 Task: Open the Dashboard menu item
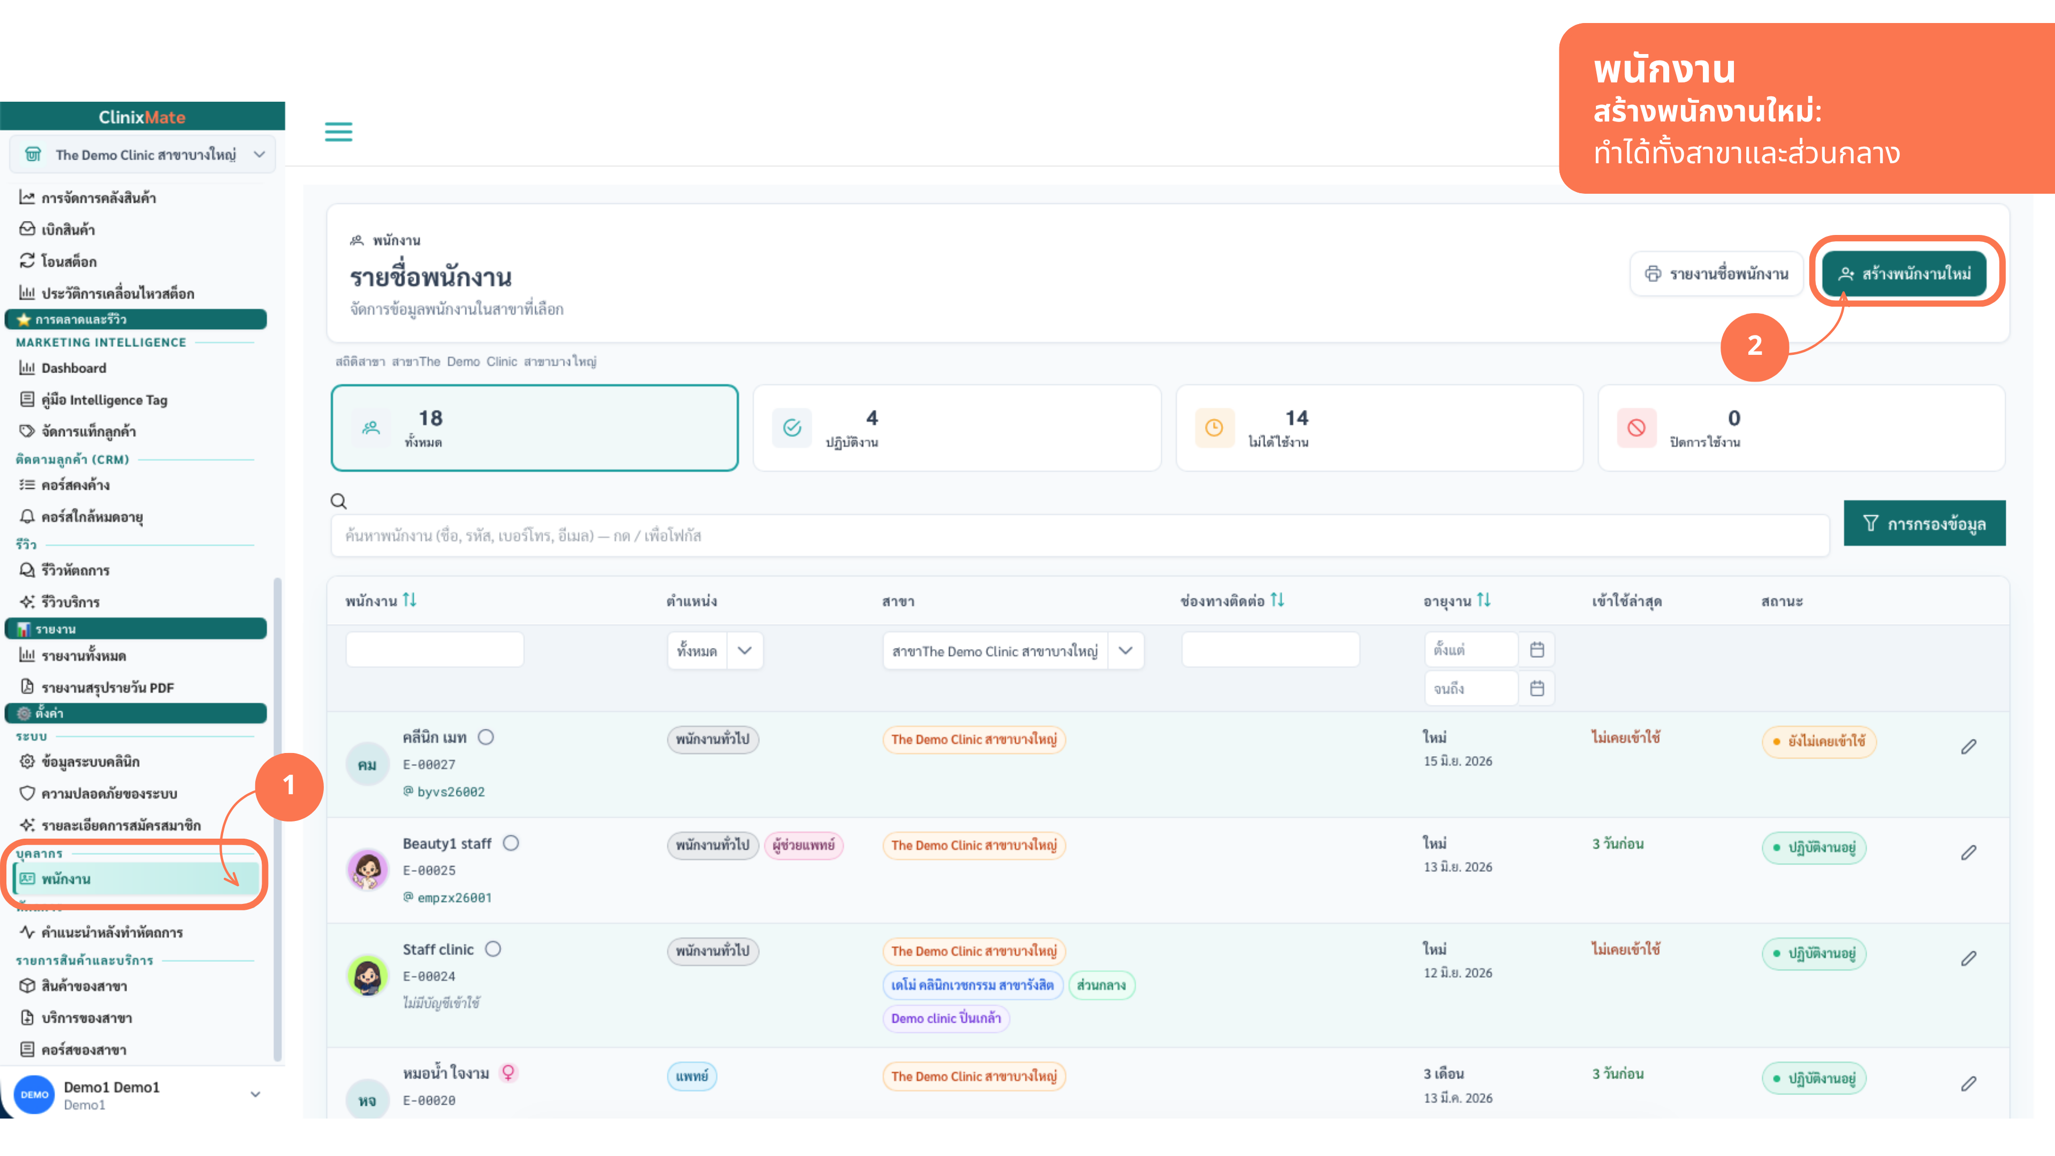73,368
